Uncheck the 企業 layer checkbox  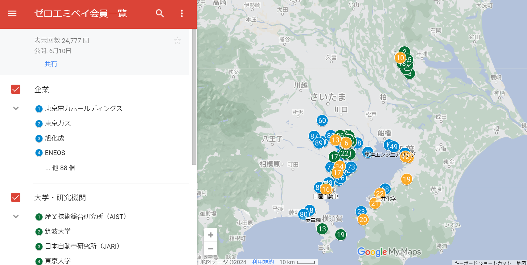click(x=16, y=89)
